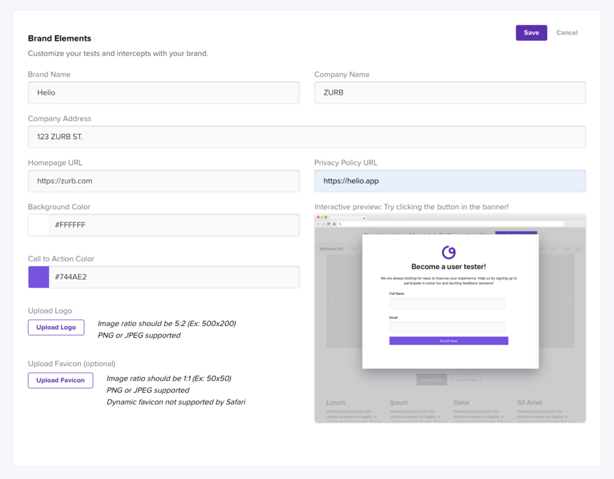
Task: Click the search icon in the preview address bar
Action: point(340,224)
